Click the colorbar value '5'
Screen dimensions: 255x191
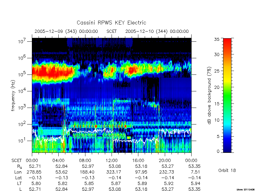click(x=218, y=136)
